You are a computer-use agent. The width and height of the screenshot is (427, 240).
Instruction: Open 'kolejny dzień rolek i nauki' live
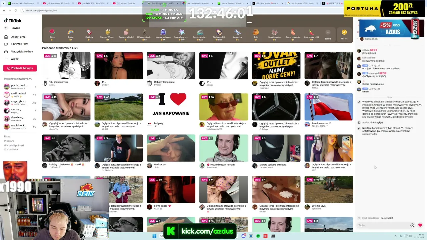tap(66, 148)
